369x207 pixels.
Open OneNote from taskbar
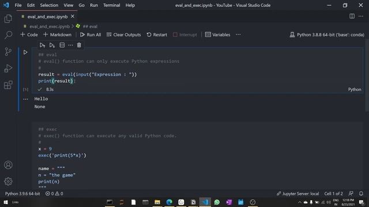tap(229, 202)
